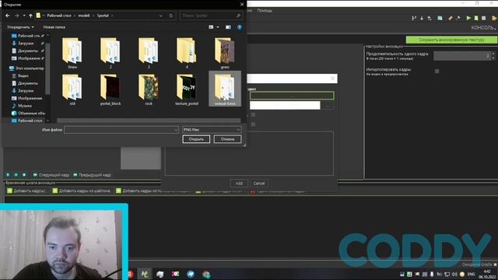Click the git branch icon in toolbar
The width and height of the screenshot is (498, 280).
[x=414, y=18]
